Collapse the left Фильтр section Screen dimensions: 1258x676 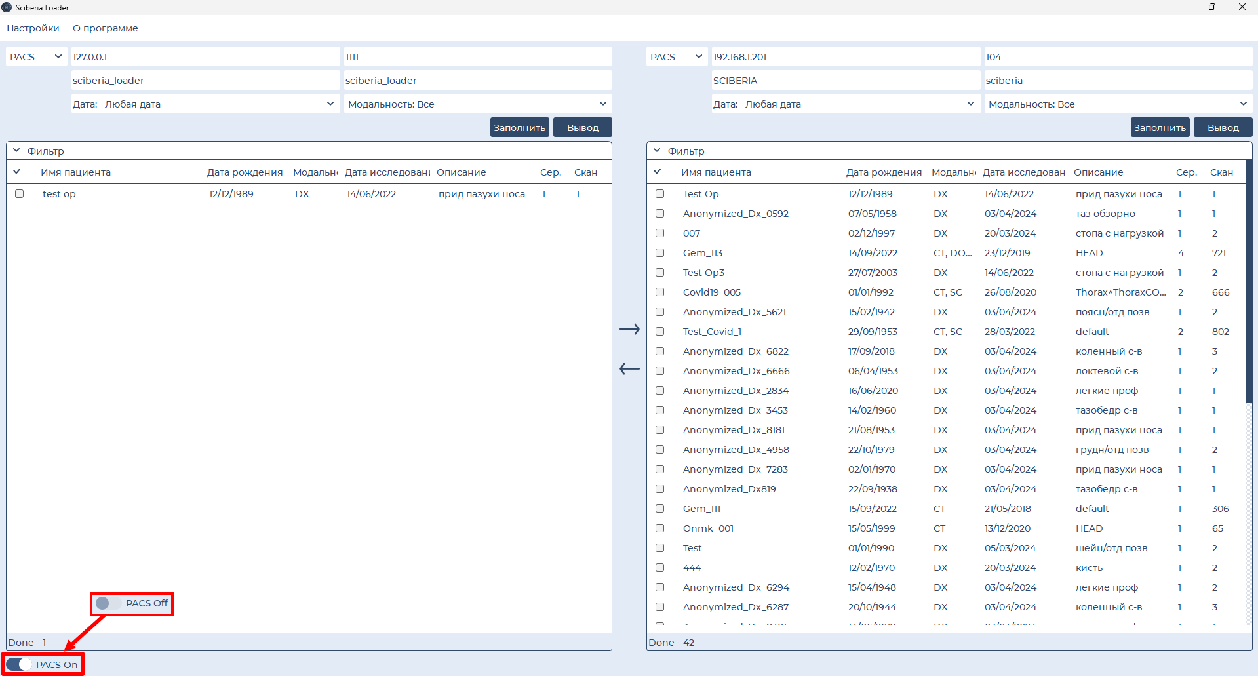[16, 151]
